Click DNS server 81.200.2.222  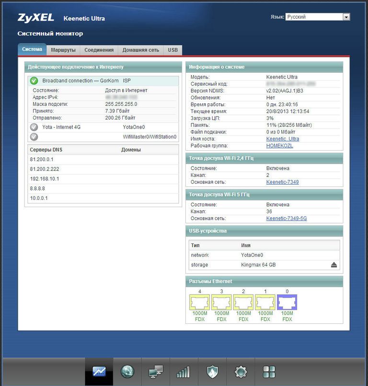[45, 169]
